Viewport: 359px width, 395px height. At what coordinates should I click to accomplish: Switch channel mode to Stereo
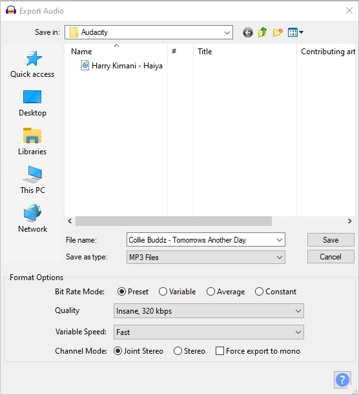click(x=189, y=351)
